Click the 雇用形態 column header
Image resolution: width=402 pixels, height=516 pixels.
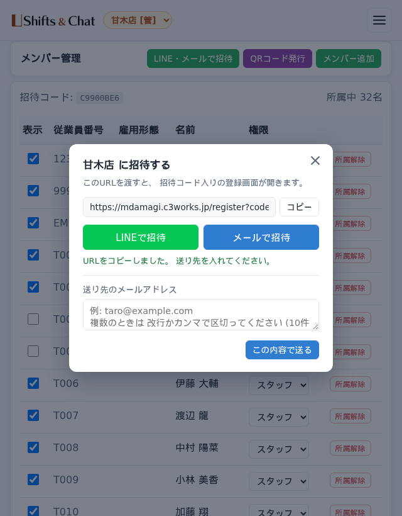pos(139,130)
